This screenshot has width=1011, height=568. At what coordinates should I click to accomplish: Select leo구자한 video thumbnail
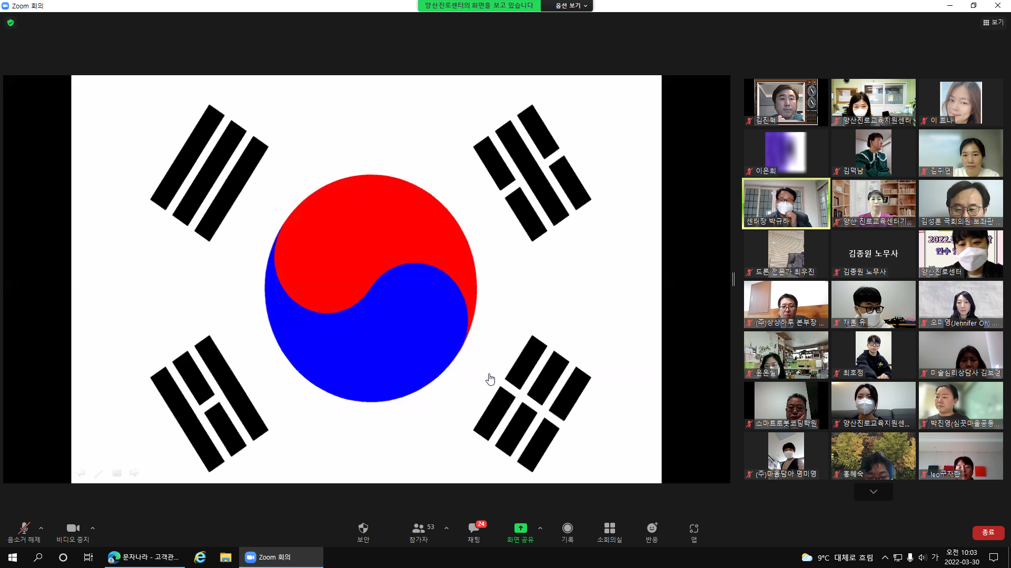click(x=961, y=456)
